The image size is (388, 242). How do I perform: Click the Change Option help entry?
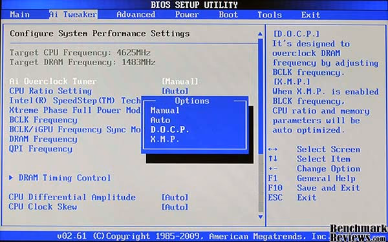coord(329,168)
